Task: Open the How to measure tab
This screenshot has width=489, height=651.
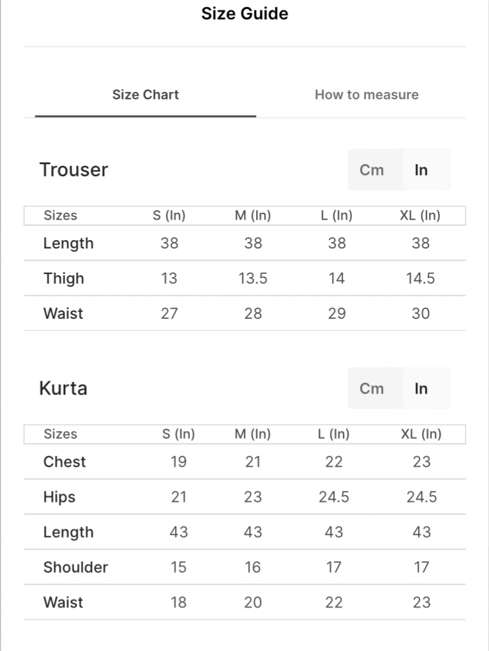Action: tap(366, 95)
